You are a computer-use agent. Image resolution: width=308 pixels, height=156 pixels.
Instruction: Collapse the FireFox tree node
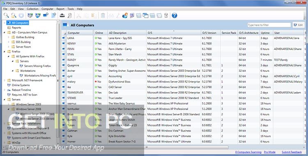(x=5, y=52)
